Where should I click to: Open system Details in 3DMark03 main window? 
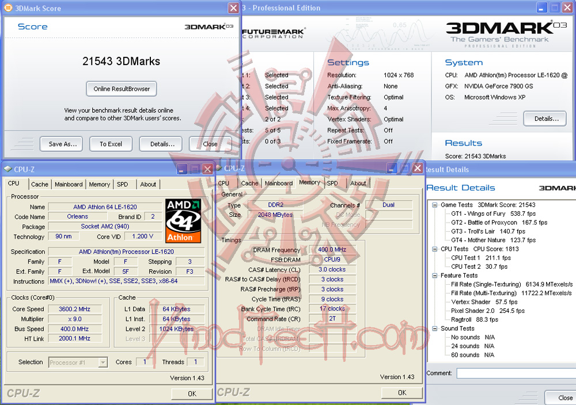coord(545,119)
